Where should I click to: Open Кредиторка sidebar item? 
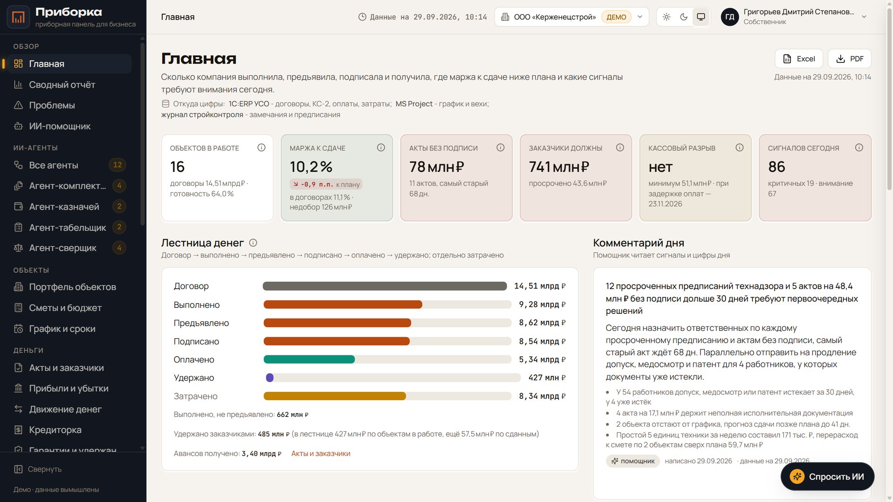(70, 430)
